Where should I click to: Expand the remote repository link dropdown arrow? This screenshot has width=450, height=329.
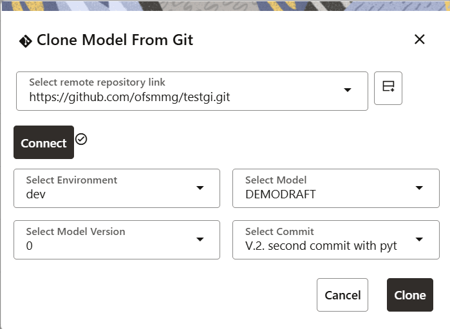[x=348, y=90]
